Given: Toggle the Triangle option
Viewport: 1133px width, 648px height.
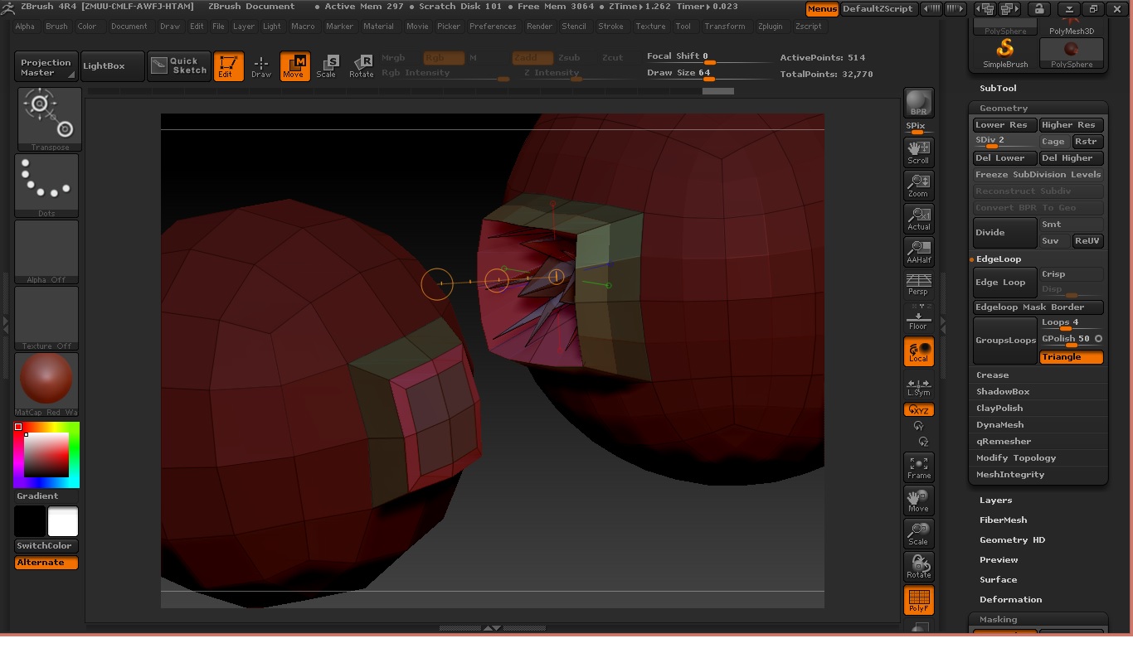Looking at the screenshot, I should (1072, 357).
